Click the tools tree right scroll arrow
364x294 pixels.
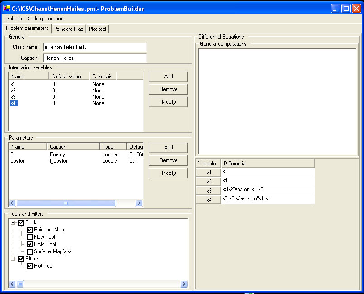184,284
